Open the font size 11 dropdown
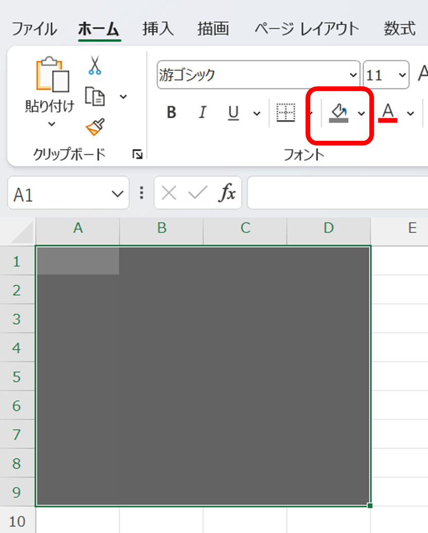The height and width of the screenshot is (533, 428). pos(402,75)
